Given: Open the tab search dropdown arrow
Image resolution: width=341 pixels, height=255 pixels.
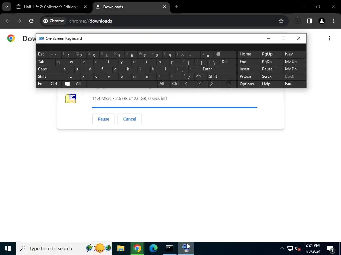Looking at the screenshot, I should coord(7,7).
